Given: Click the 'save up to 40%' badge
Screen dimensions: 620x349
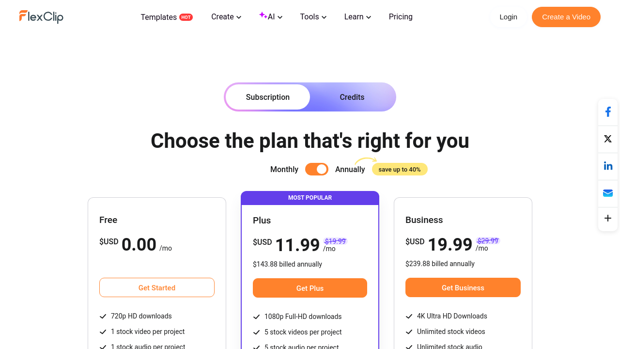Looking at the screenshot, I should (400, 169).
